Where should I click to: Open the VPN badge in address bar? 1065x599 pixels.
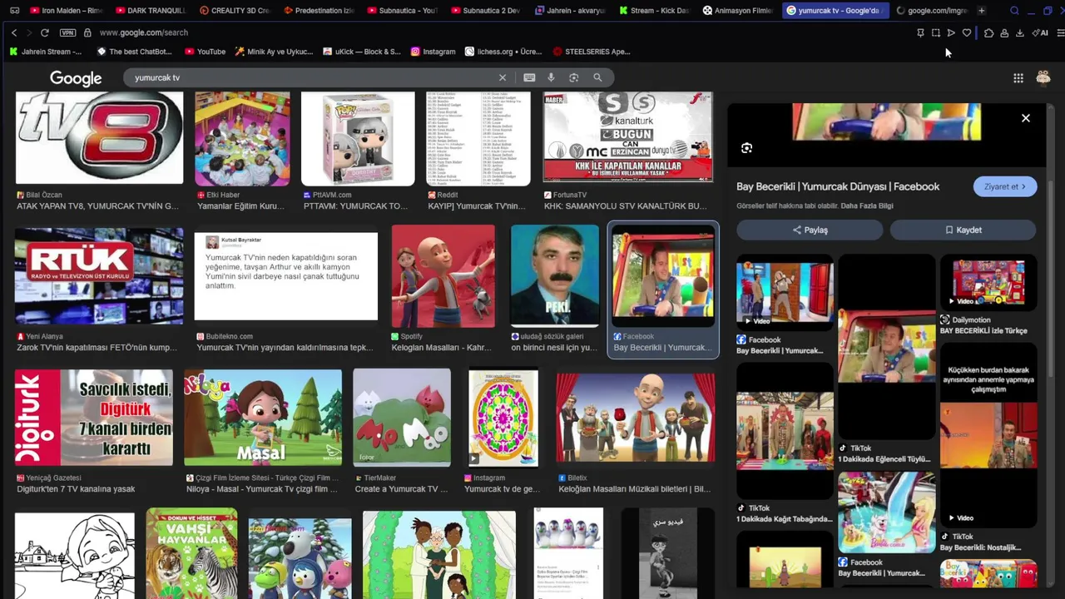[68, 32]
